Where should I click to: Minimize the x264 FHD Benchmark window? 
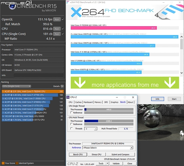click(164, 2)
